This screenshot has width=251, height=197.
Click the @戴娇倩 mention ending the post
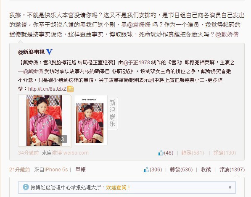point(227,34)
